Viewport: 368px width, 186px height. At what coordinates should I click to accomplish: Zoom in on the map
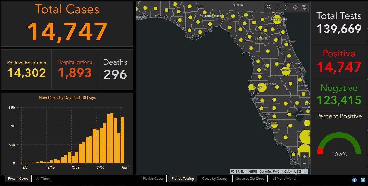[304, 156]
